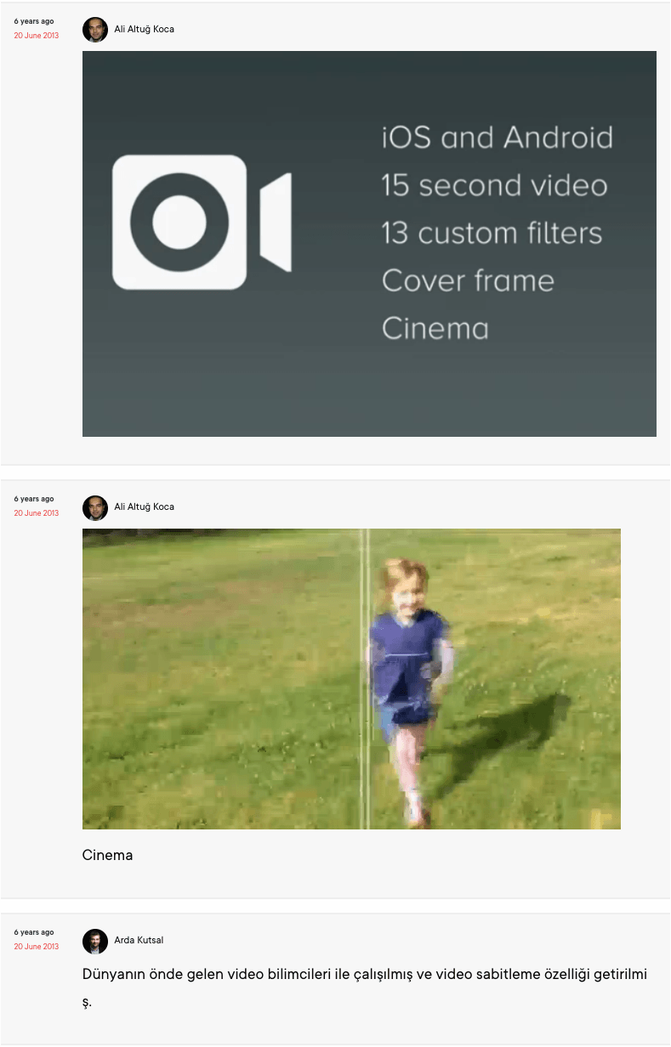Click the 'Cinema' caption below the image
Image resolution: width=671 pixels, height=1047 pixels.
tap(107, 855)
